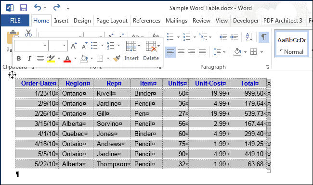The width and height of the screenshot is (313, 185).
Task: Click the ribbon Numbering list icon
Action: pyautogui.click(x=187, y=37)
